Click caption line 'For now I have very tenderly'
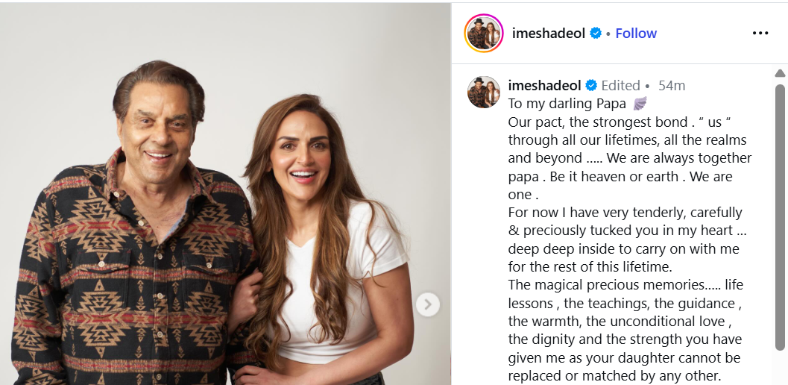The width and height of the screenshot is (788, 385). pyautogui.click(x=625, y=213)
